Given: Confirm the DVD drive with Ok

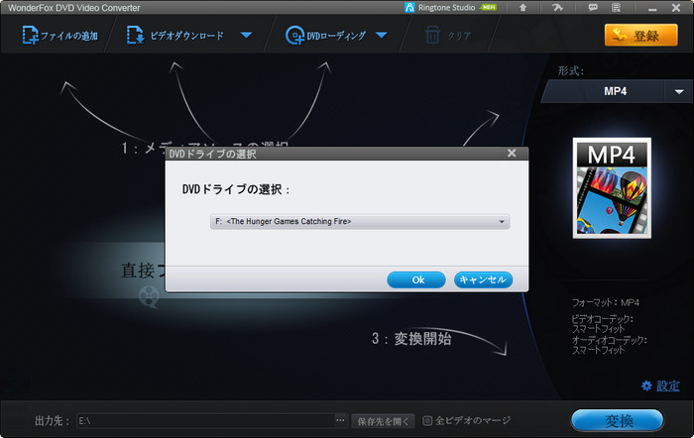Looking at the screenshot, I should click(x=416, y=279).
